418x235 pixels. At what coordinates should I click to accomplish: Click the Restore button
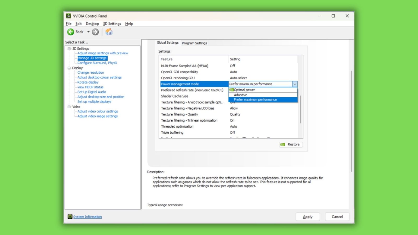click(291, 144)
